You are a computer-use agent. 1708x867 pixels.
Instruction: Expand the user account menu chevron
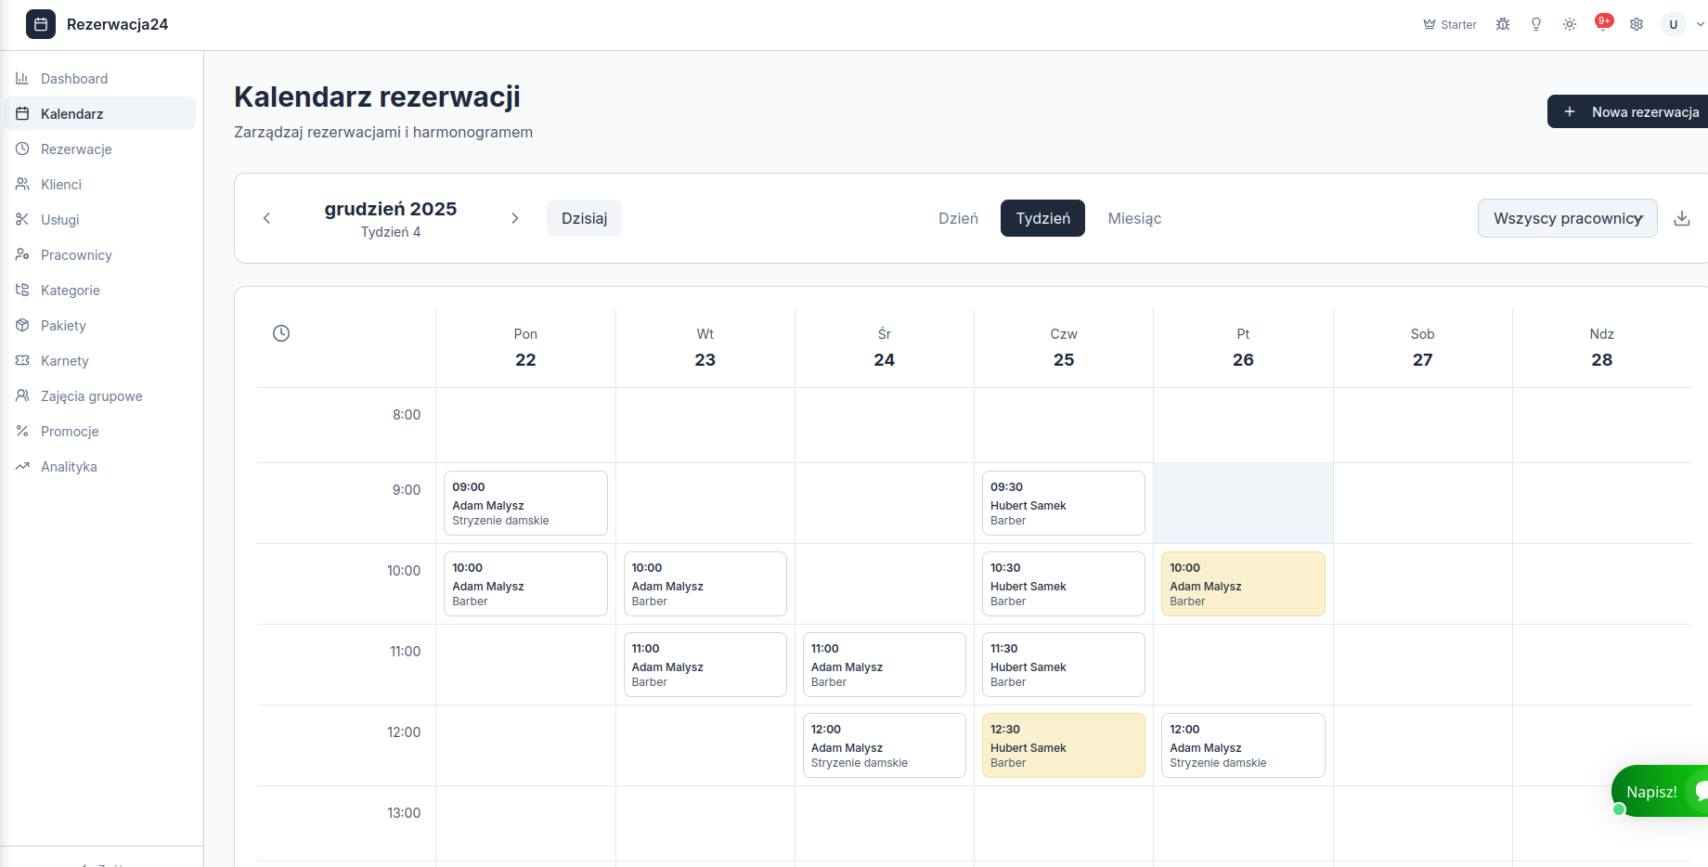click(1700, 24)
